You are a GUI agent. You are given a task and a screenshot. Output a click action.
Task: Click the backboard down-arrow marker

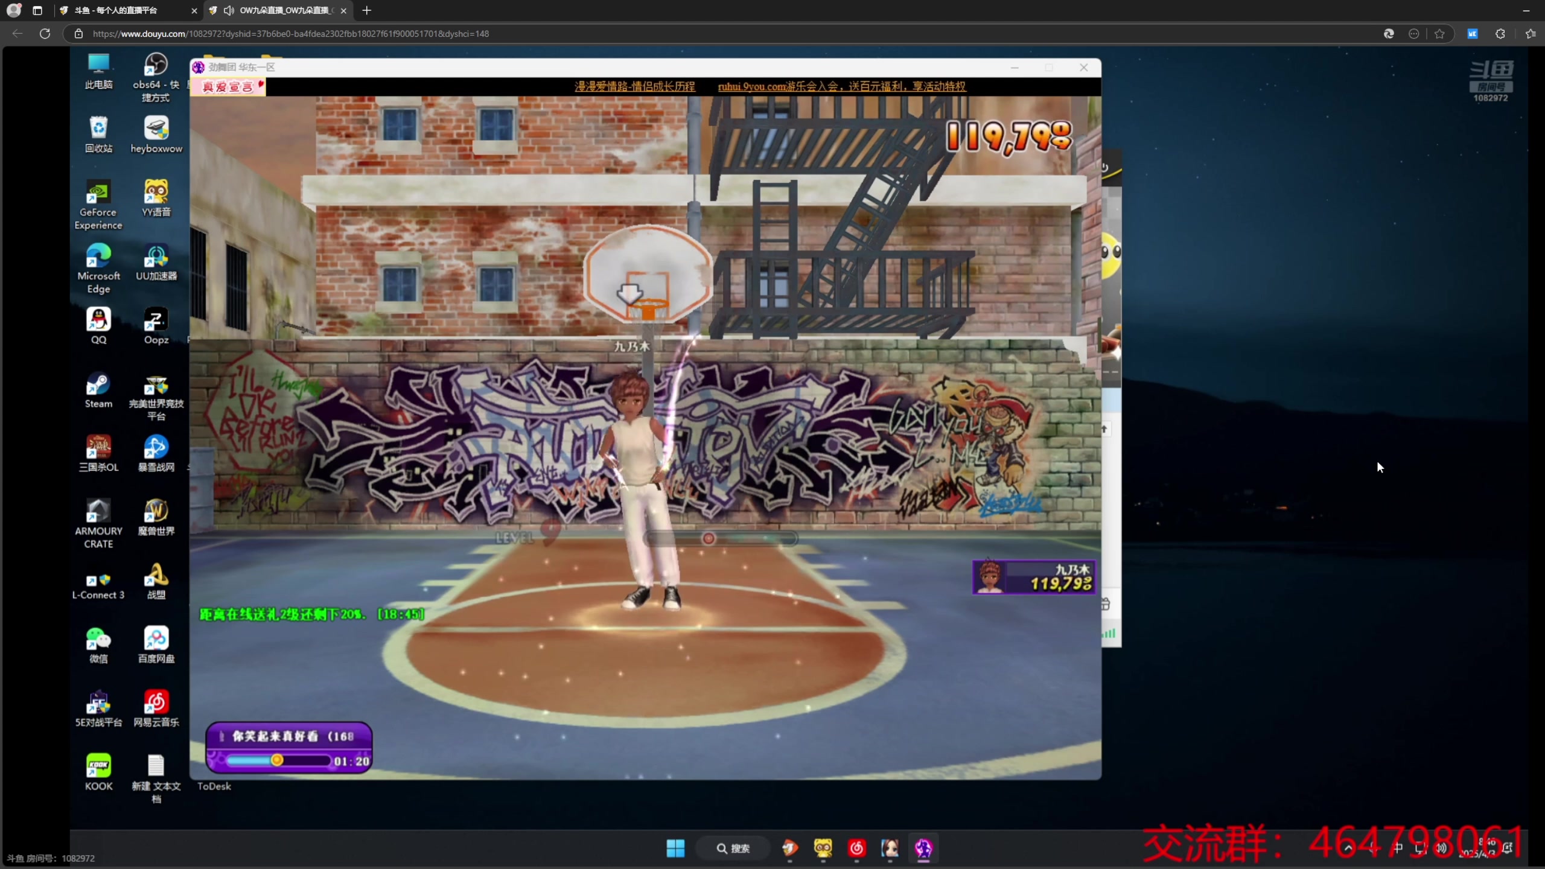coord(629,294)
